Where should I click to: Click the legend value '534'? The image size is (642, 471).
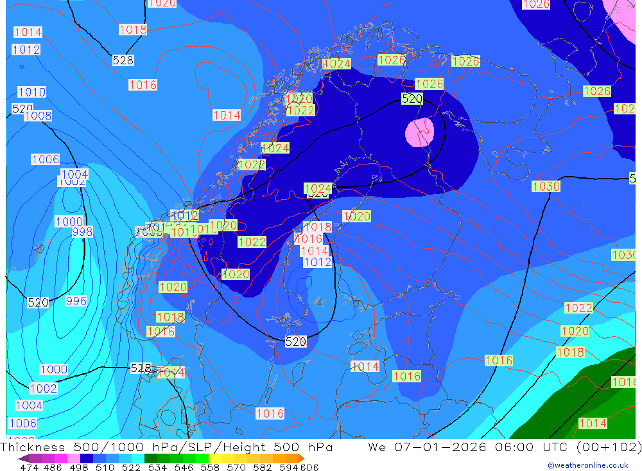[157, 467]
